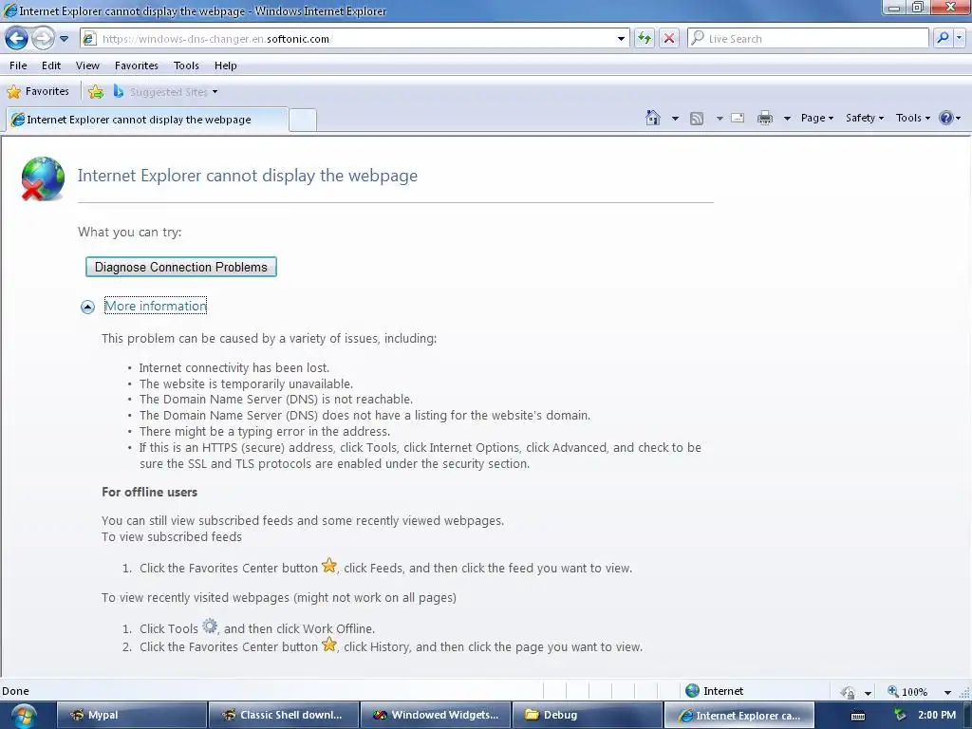Switch to Mypal taskbar button

[x=131, y=715]
